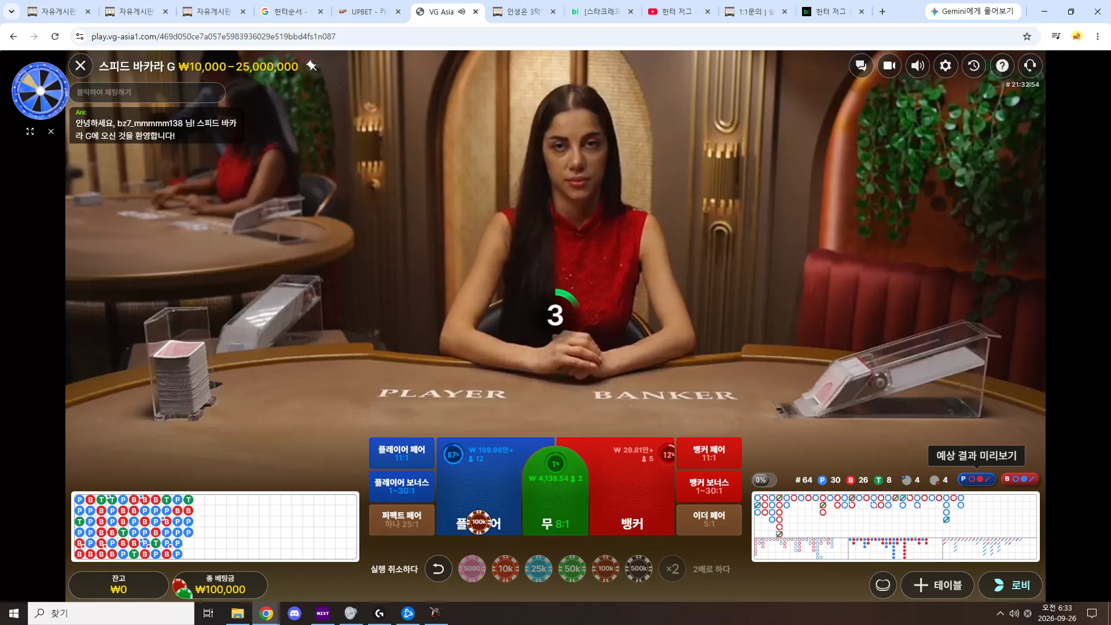
Task: Place a bet on 뱅커 보너스
Action: (x=709, y=486)
